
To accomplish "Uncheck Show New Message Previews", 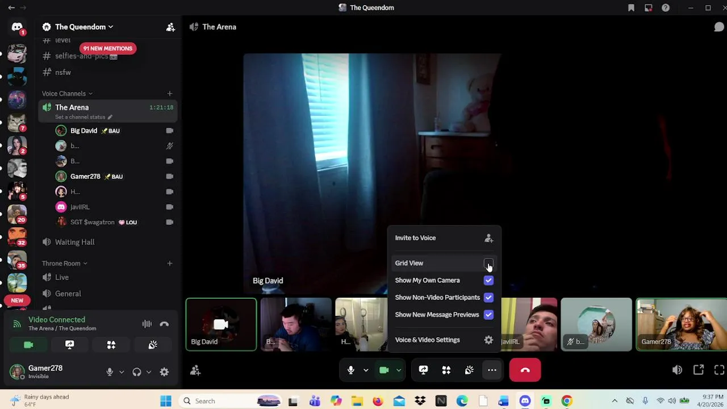I will point(488,314).
